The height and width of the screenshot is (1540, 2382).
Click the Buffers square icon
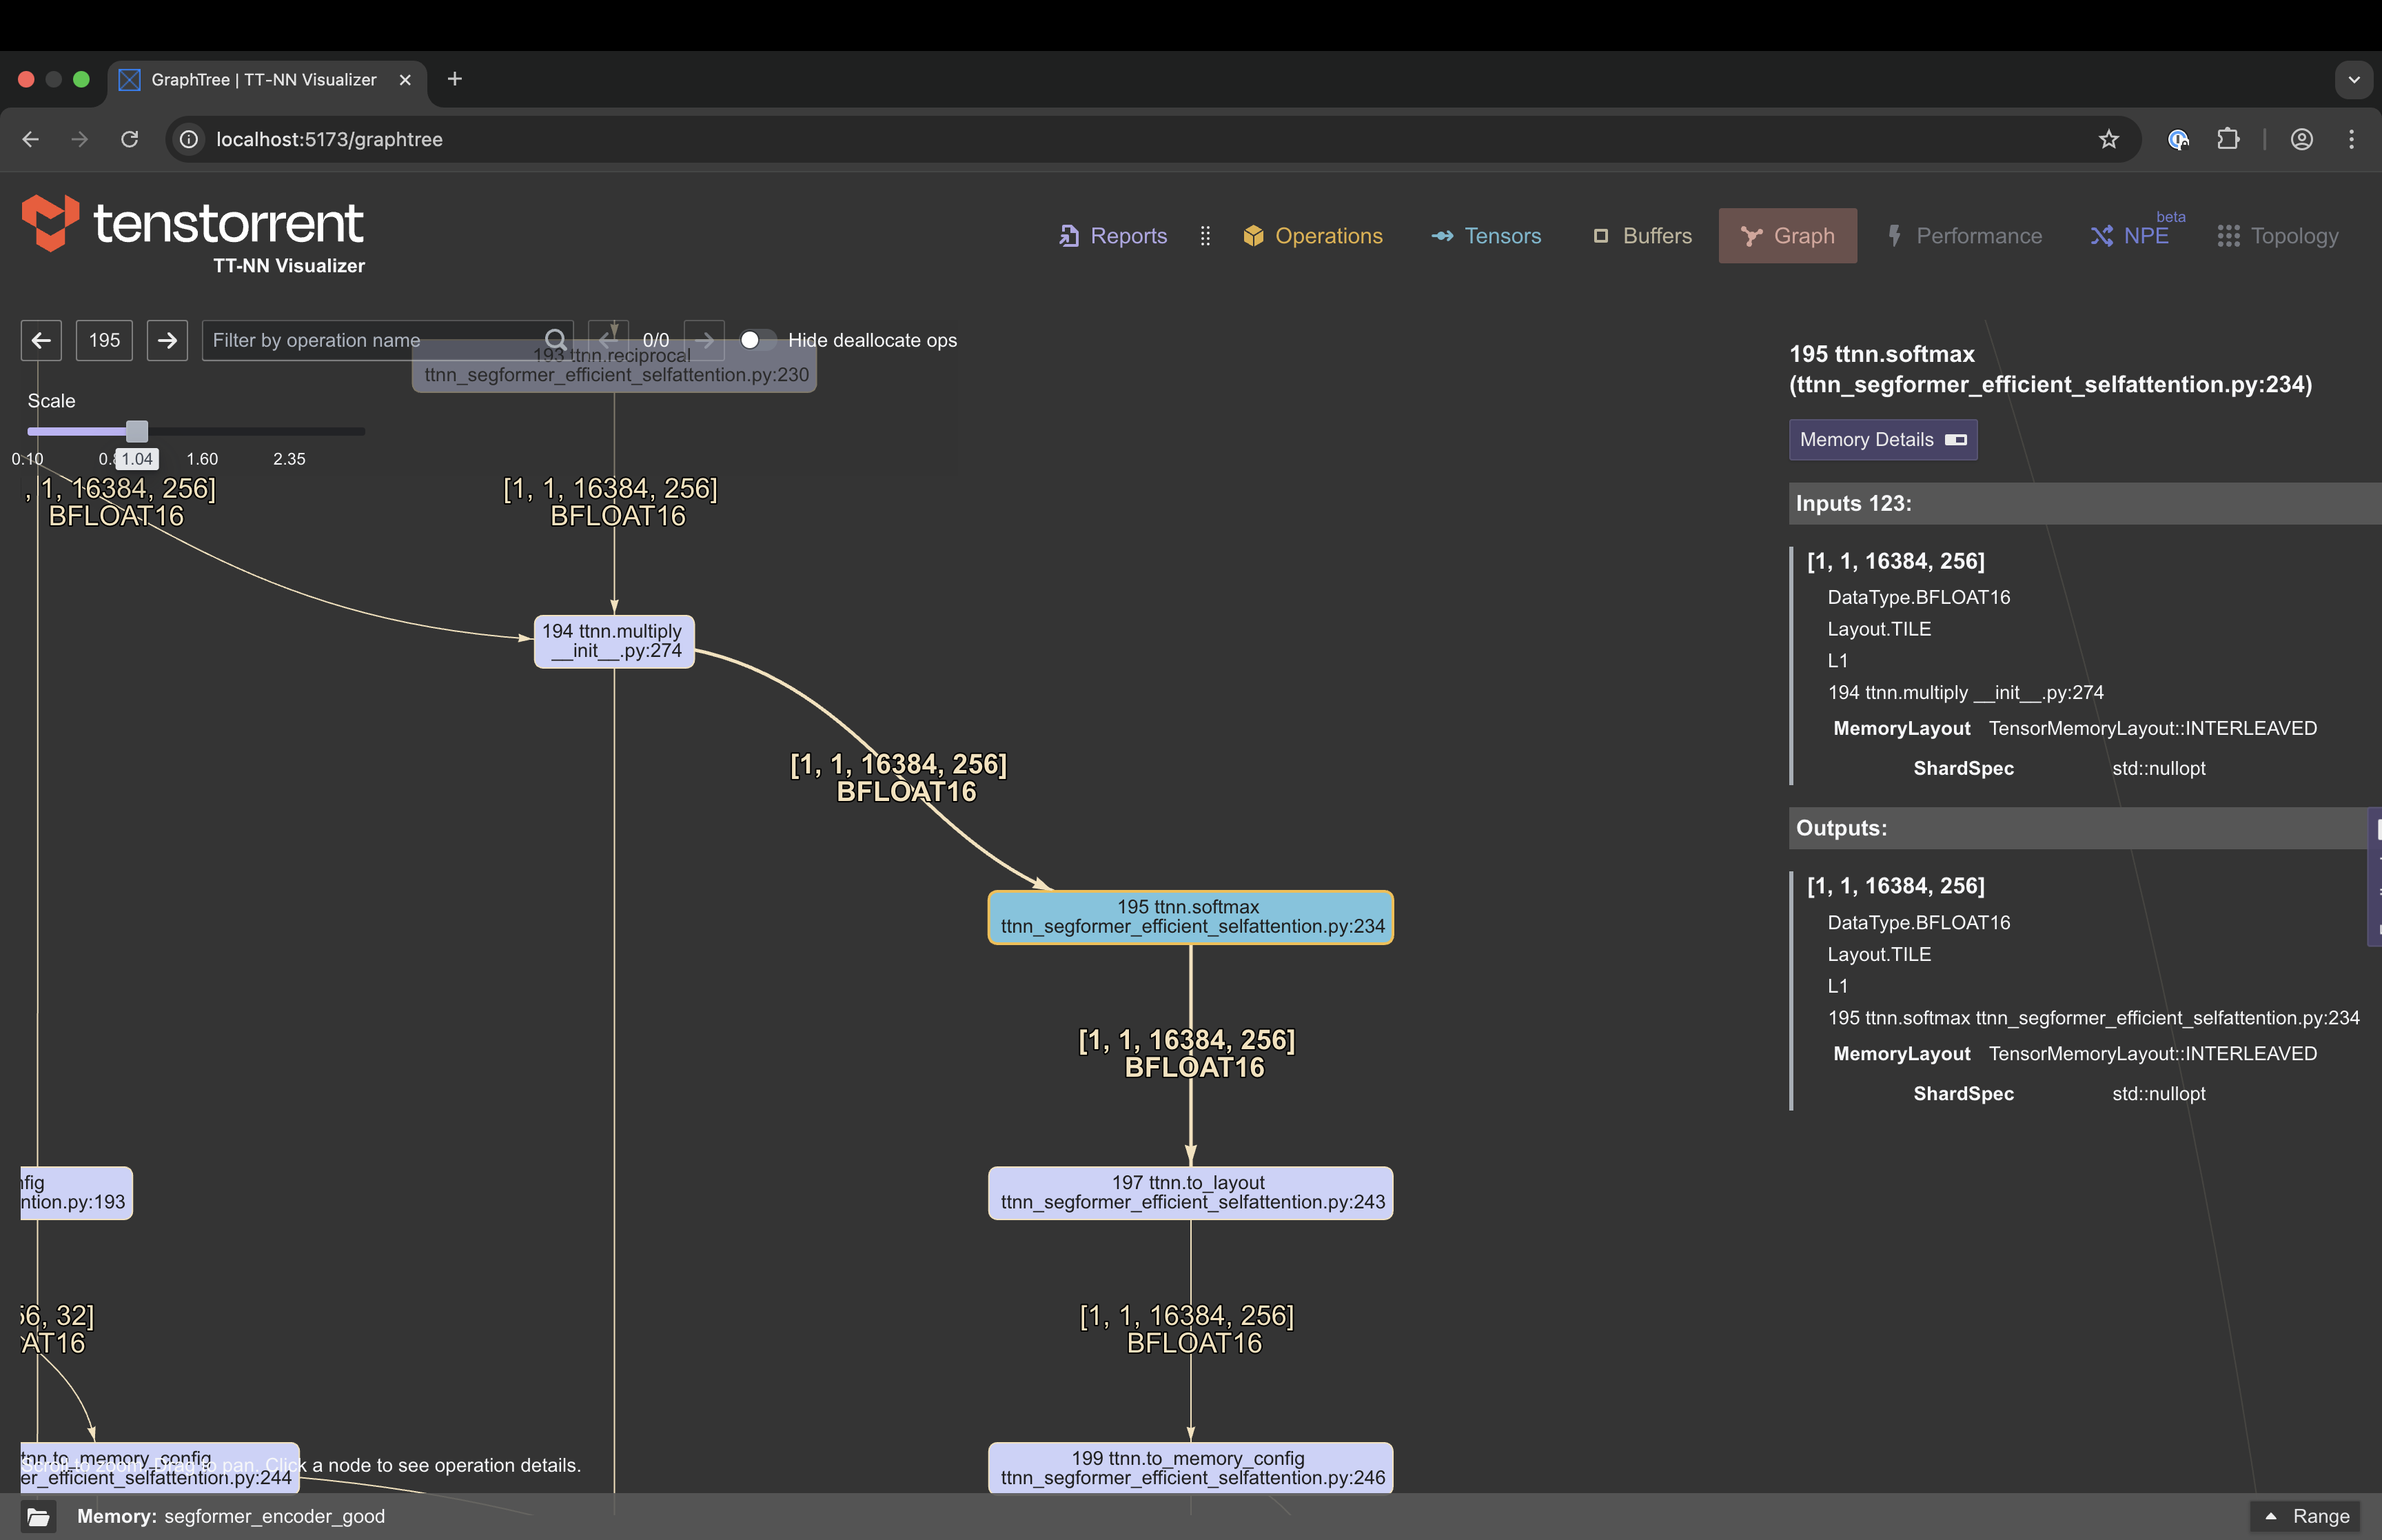click(x=1601, y=236)
